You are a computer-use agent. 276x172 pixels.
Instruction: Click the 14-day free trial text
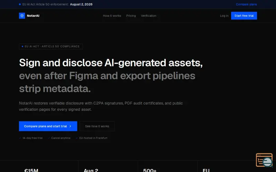[32, 138]
